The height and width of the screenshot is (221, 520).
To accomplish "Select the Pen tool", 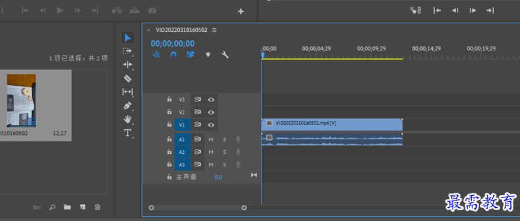I will [127, 106].
